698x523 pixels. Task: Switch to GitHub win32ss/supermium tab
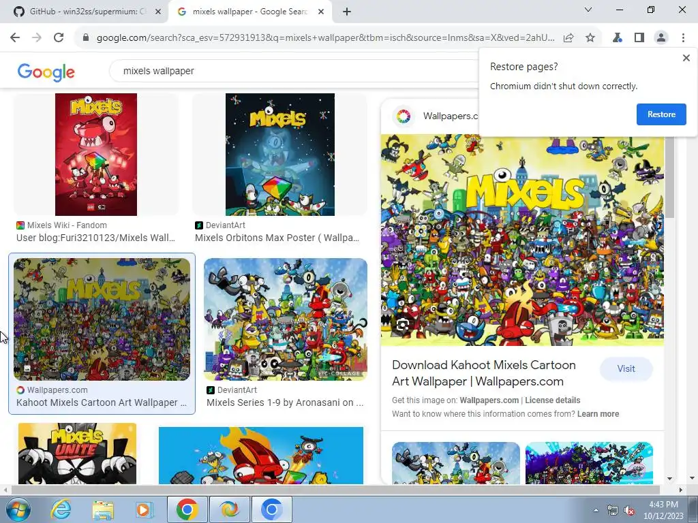point(84,12)
